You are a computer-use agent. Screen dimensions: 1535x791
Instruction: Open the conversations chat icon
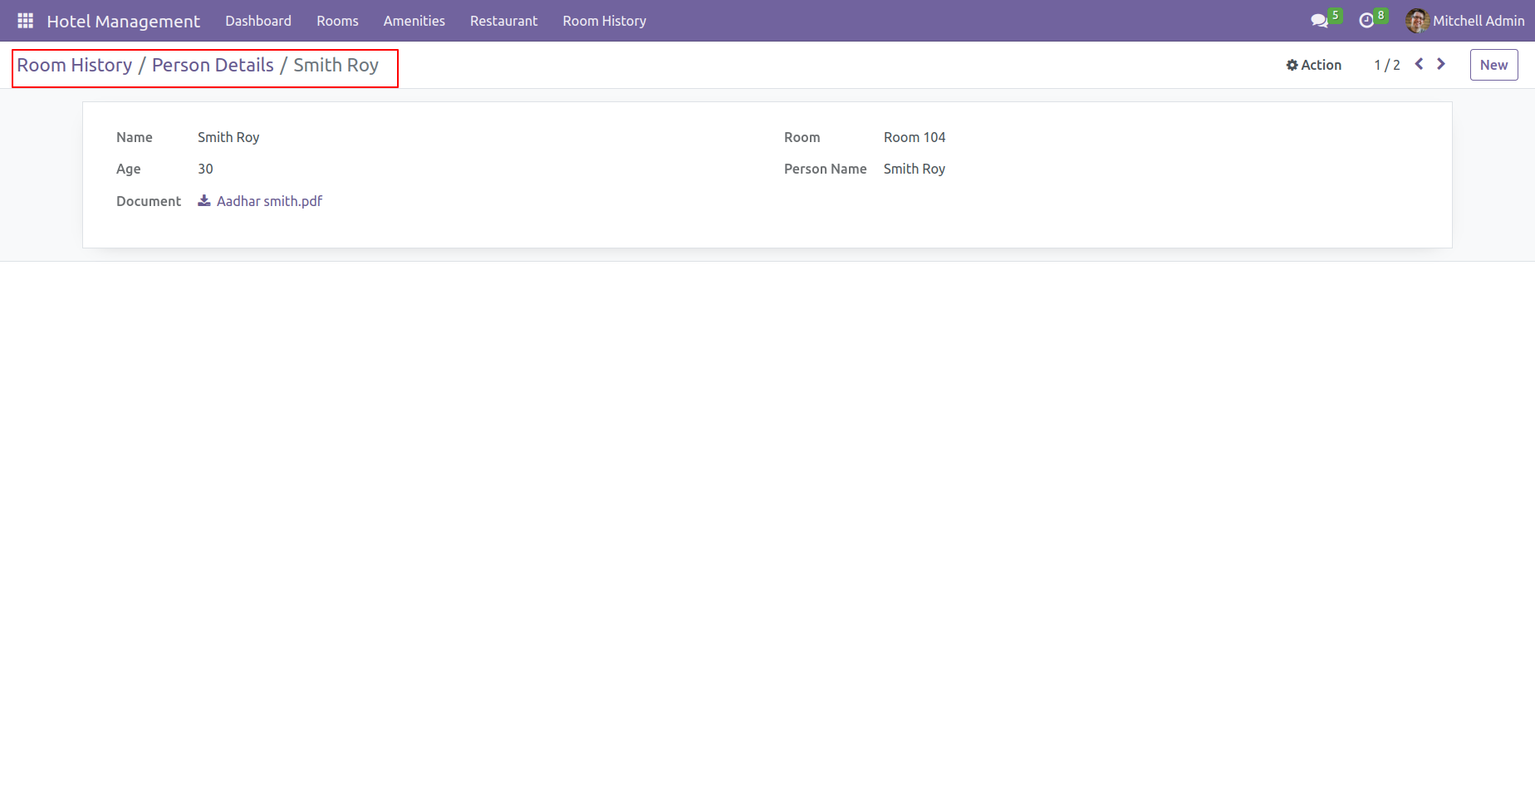(x=1319, y=21)
